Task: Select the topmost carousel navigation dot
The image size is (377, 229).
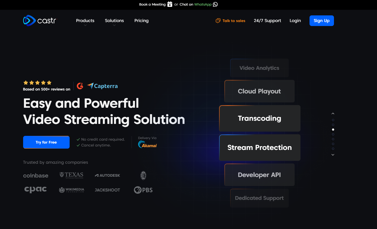Action: (333, 120)
